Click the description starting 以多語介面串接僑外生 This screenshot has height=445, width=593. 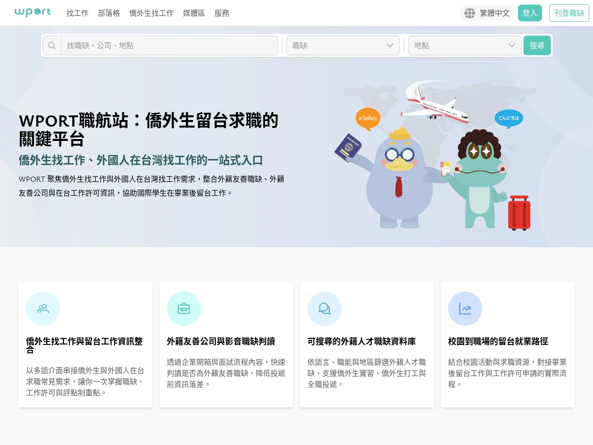(x=85, y=381)
